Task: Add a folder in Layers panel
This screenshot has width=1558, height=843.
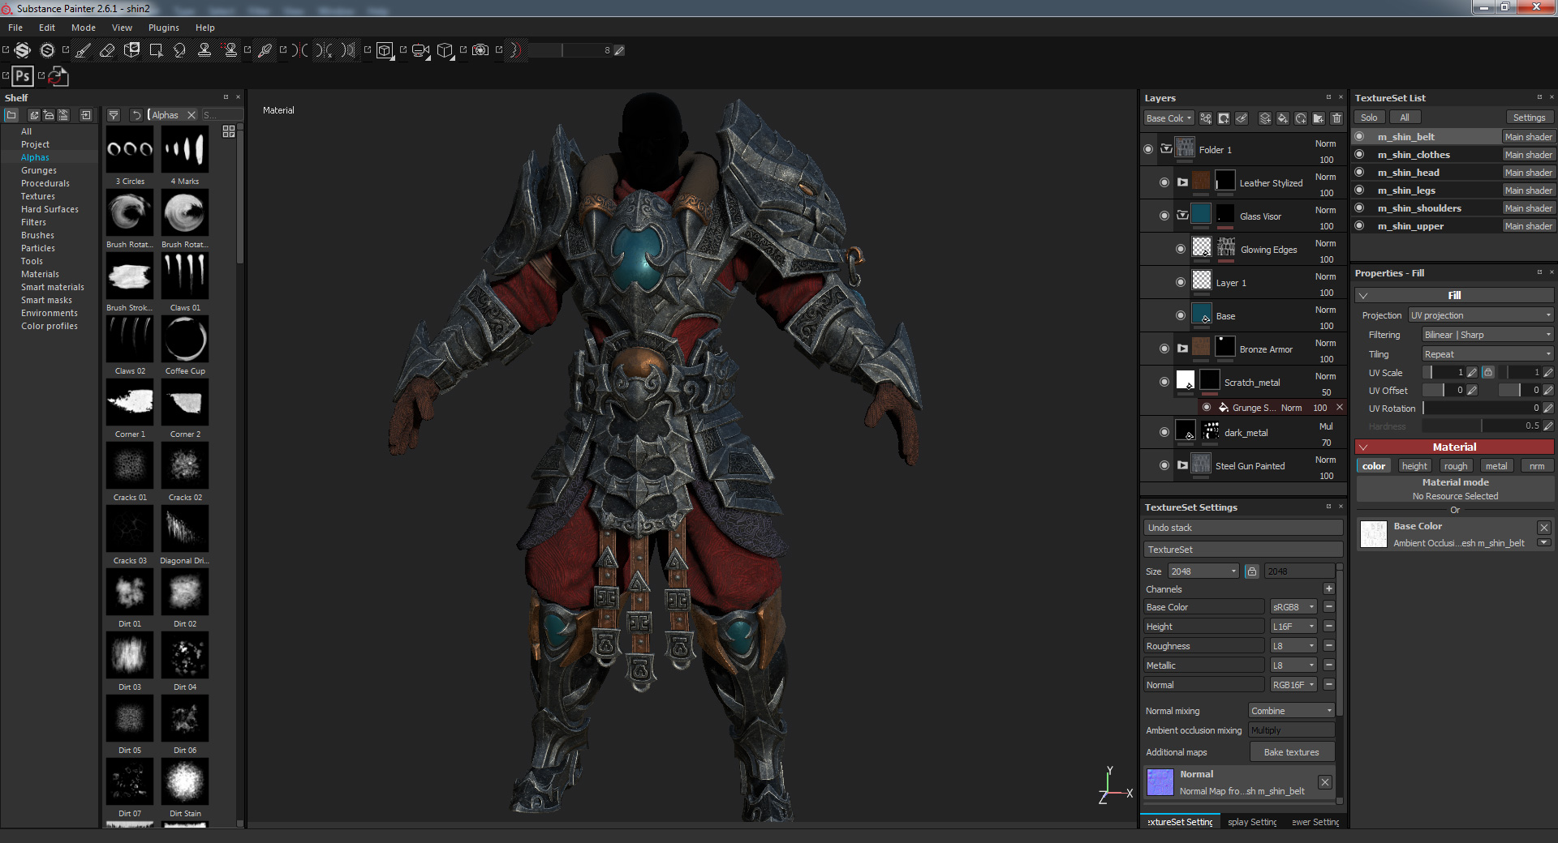Action: 1319,118
